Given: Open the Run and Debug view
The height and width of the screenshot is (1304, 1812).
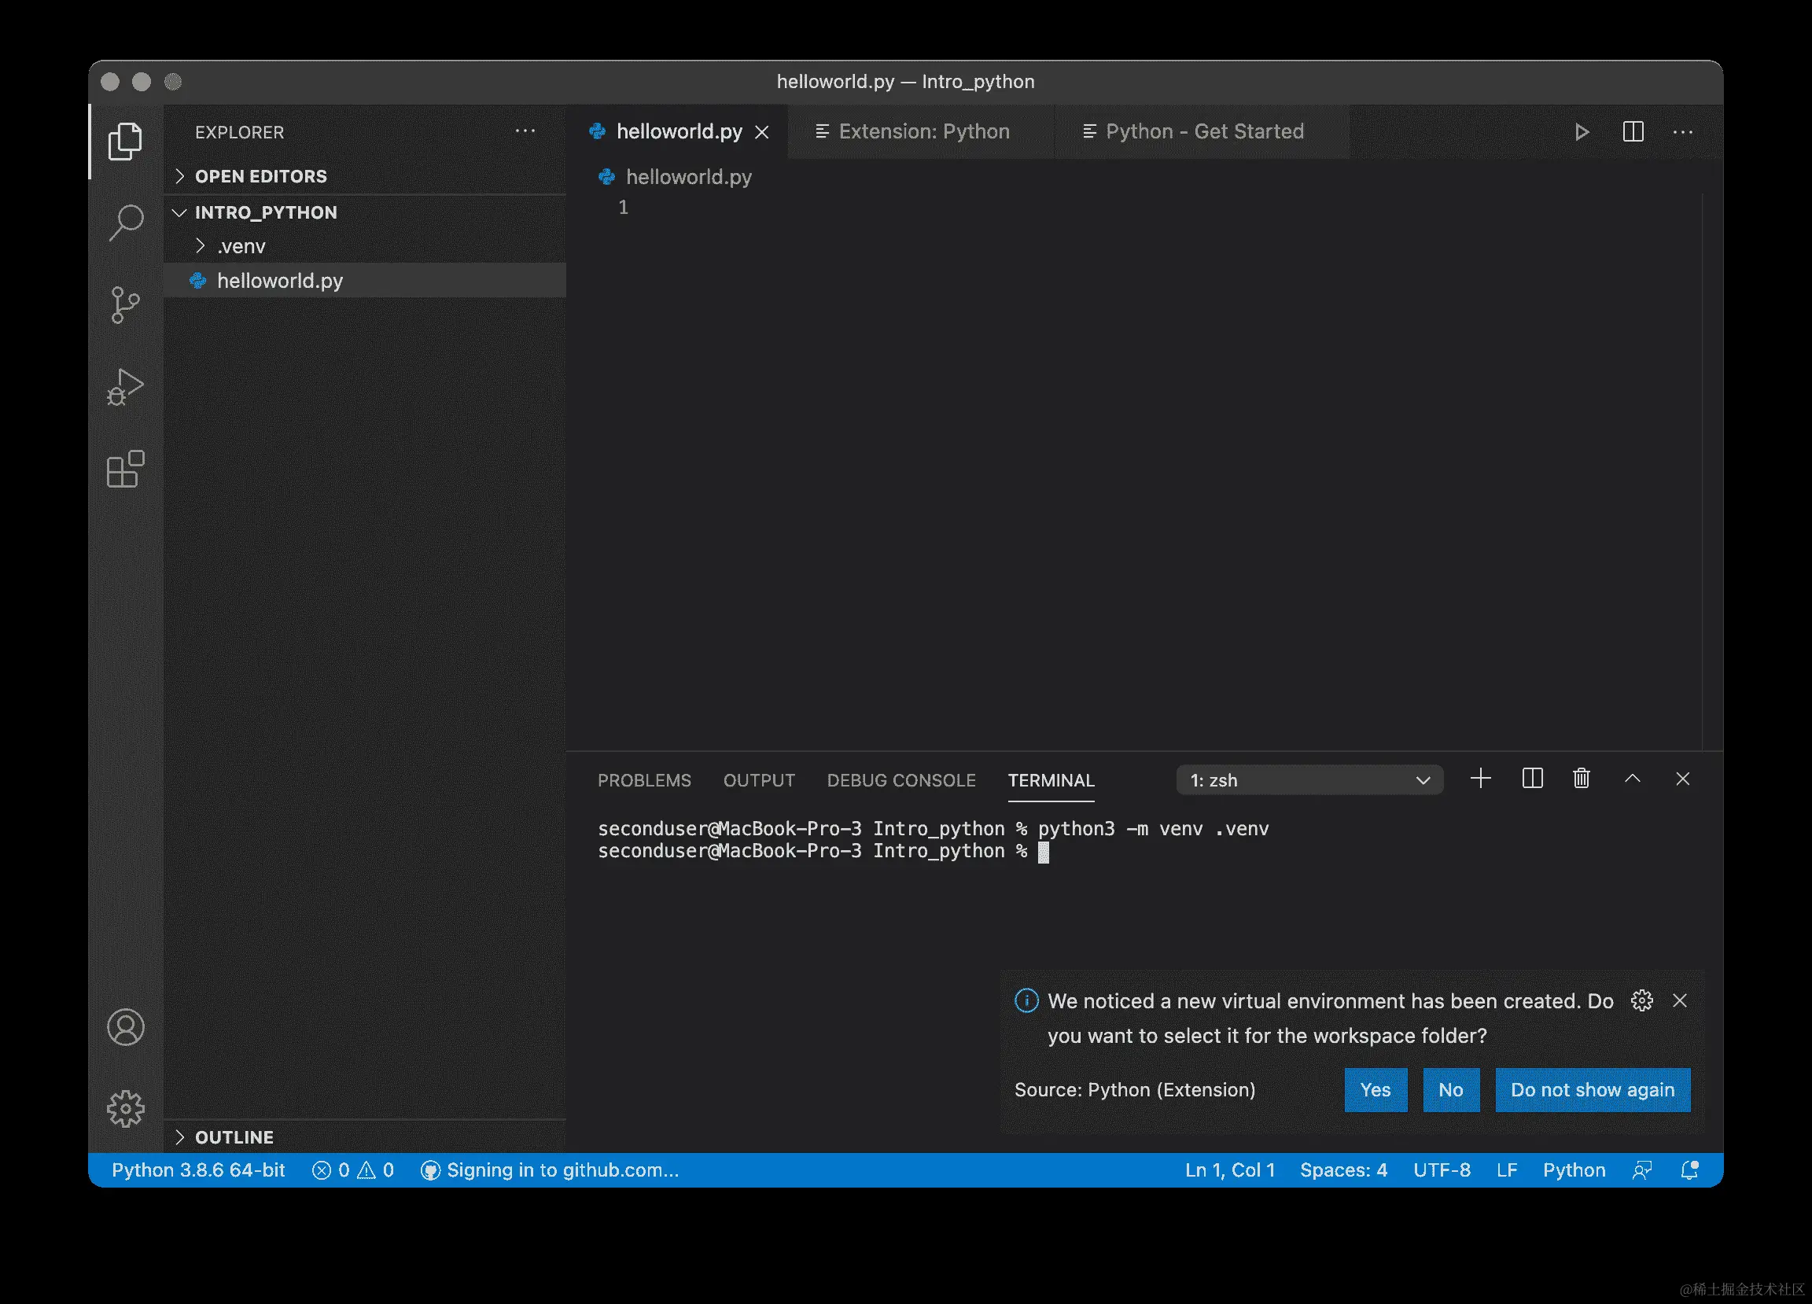Looking at the screenshot, I should pos(125,388).
